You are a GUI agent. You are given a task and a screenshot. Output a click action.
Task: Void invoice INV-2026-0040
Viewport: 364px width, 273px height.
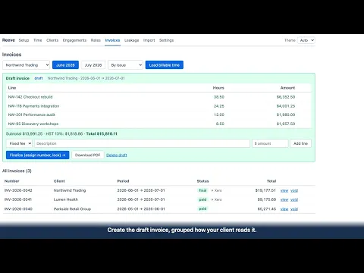point(294,209)
